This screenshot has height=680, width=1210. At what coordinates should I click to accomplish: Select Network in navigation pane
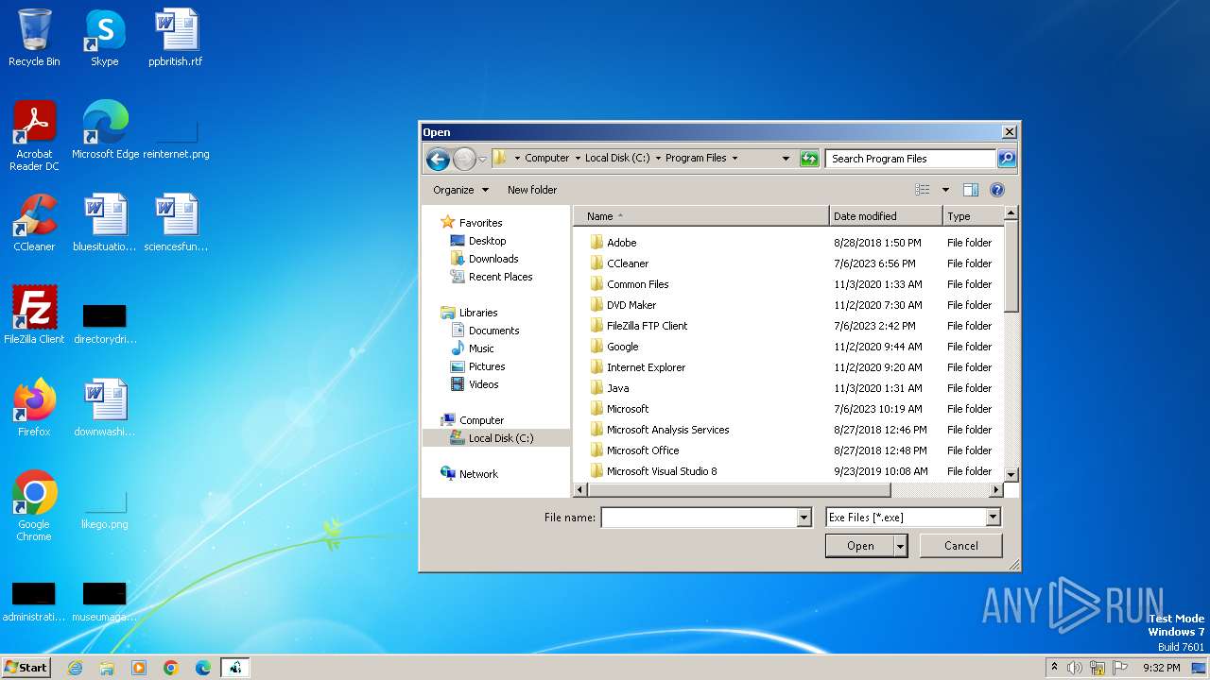(x=478, y=474)
